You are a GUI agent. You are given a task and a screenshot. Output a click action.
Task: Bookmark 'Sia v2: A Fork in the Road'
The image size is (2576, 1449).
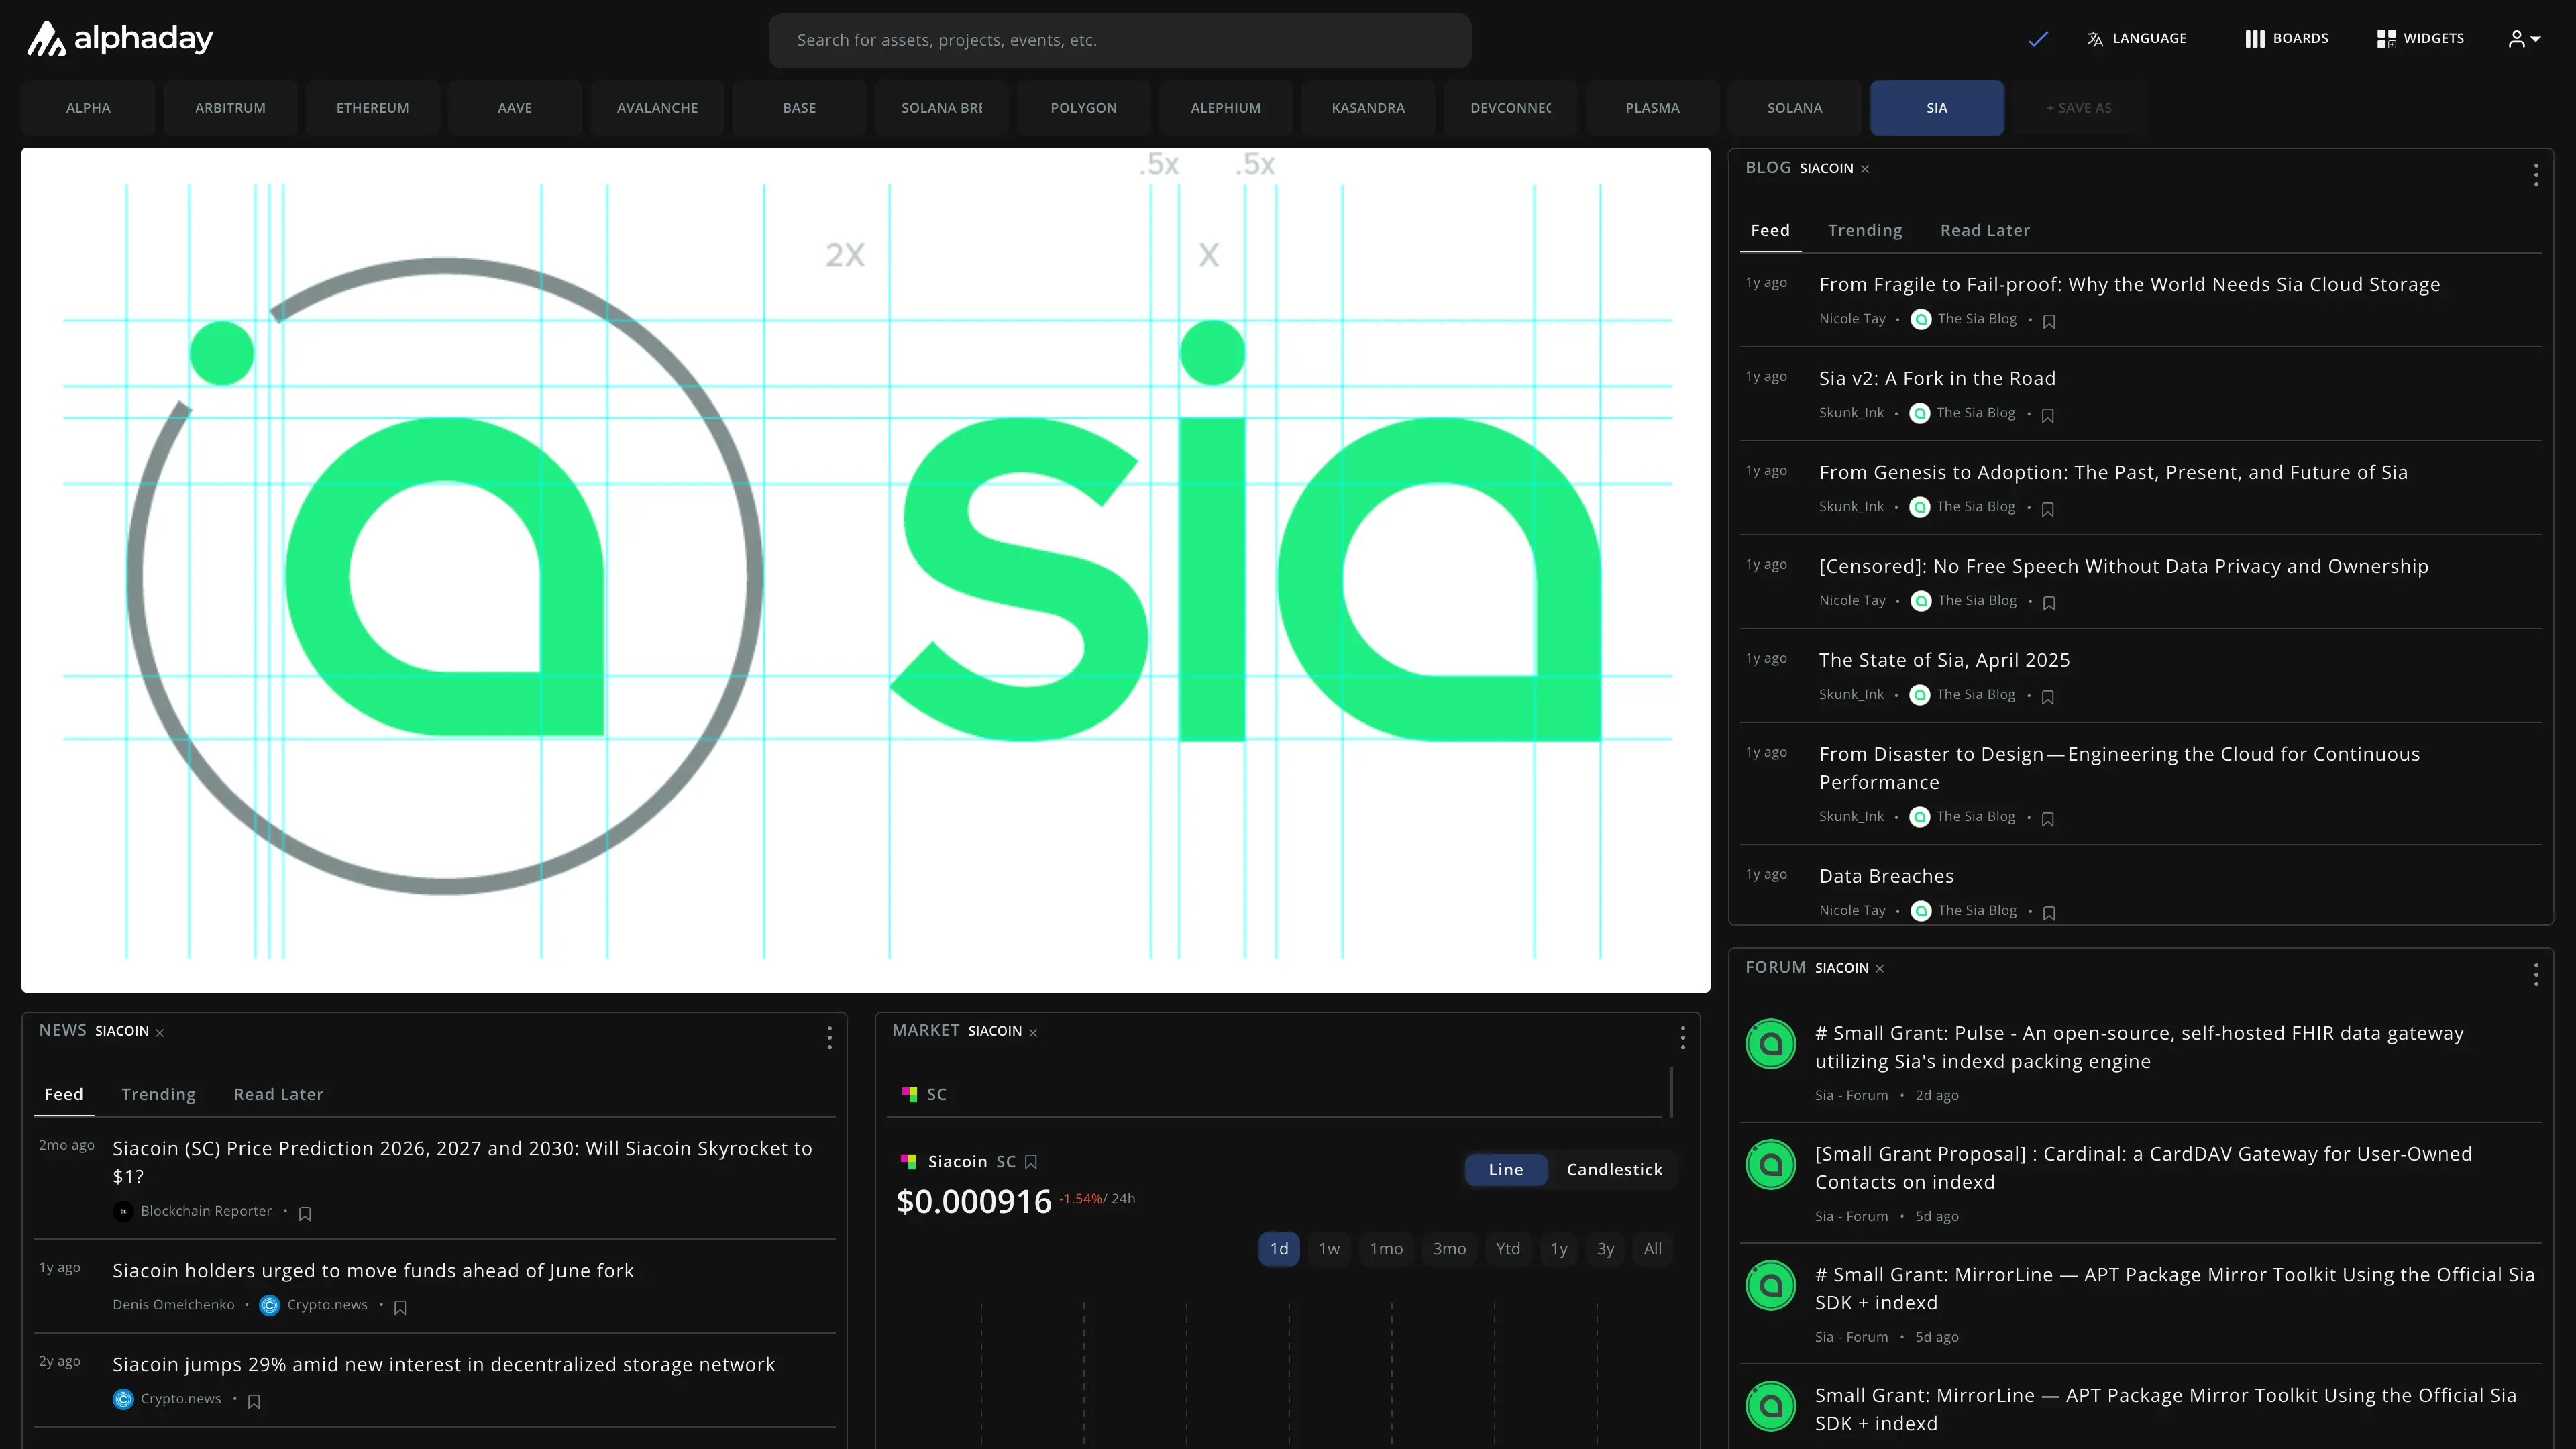[2048, 415]
